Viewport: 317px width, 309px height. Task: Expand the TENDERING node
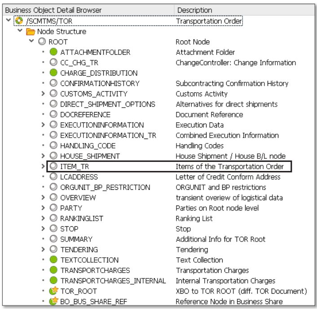43,250
